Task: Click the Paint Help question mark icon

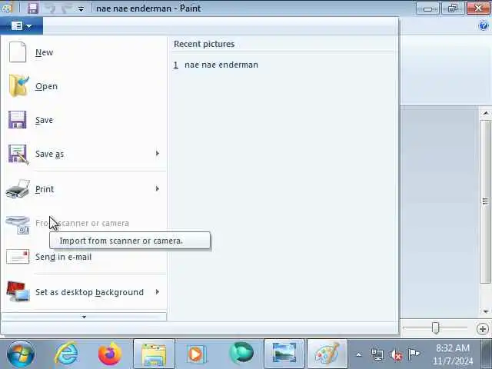Action: tap(484, 25)
